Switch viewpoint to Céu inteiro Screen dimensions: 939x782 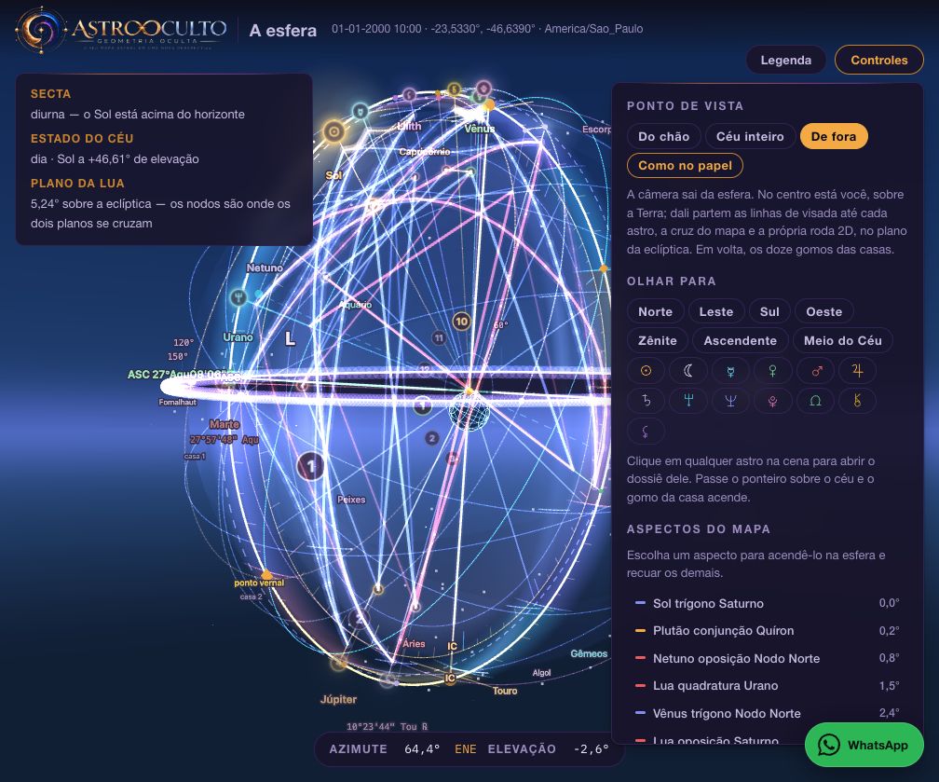pos(750,137)
